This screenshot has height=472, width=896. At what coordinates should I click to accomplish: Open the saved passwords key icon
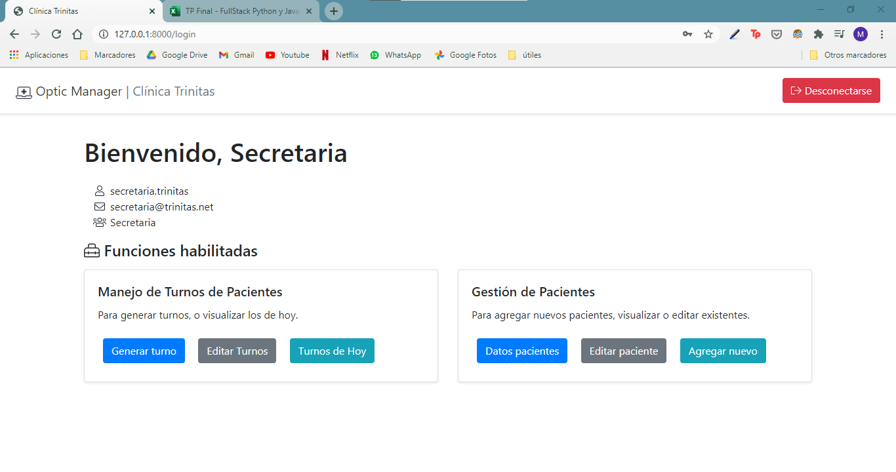[687, 34]
